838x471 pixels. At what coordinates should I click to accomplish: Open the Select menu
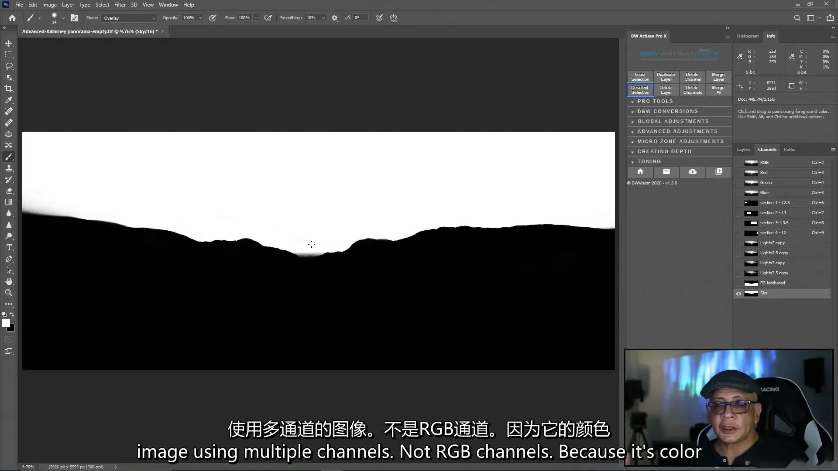point(102,5)
